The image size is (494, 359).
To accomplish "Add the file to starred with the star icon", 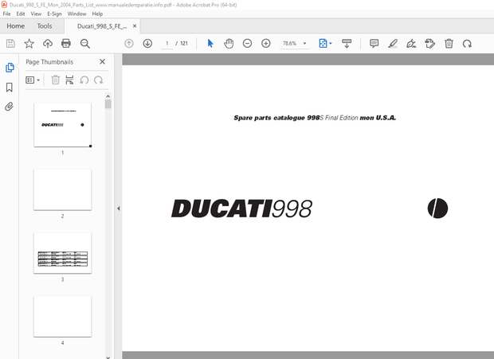I will click(29, 44).
